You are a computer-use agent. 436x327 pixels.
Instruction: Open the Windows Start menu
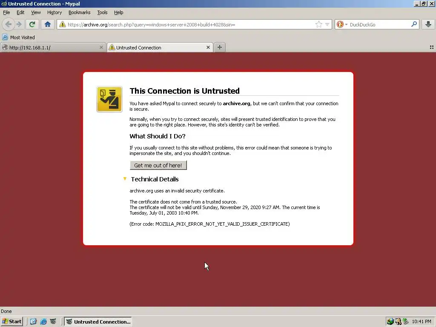click(11, 322)
